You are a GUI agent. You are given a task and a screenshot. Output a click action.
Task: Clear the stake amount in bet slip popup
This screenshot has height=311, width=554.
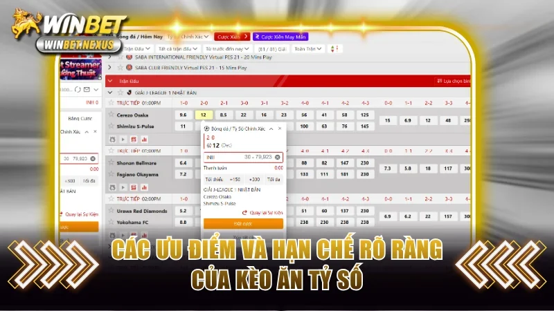point(278,158)
